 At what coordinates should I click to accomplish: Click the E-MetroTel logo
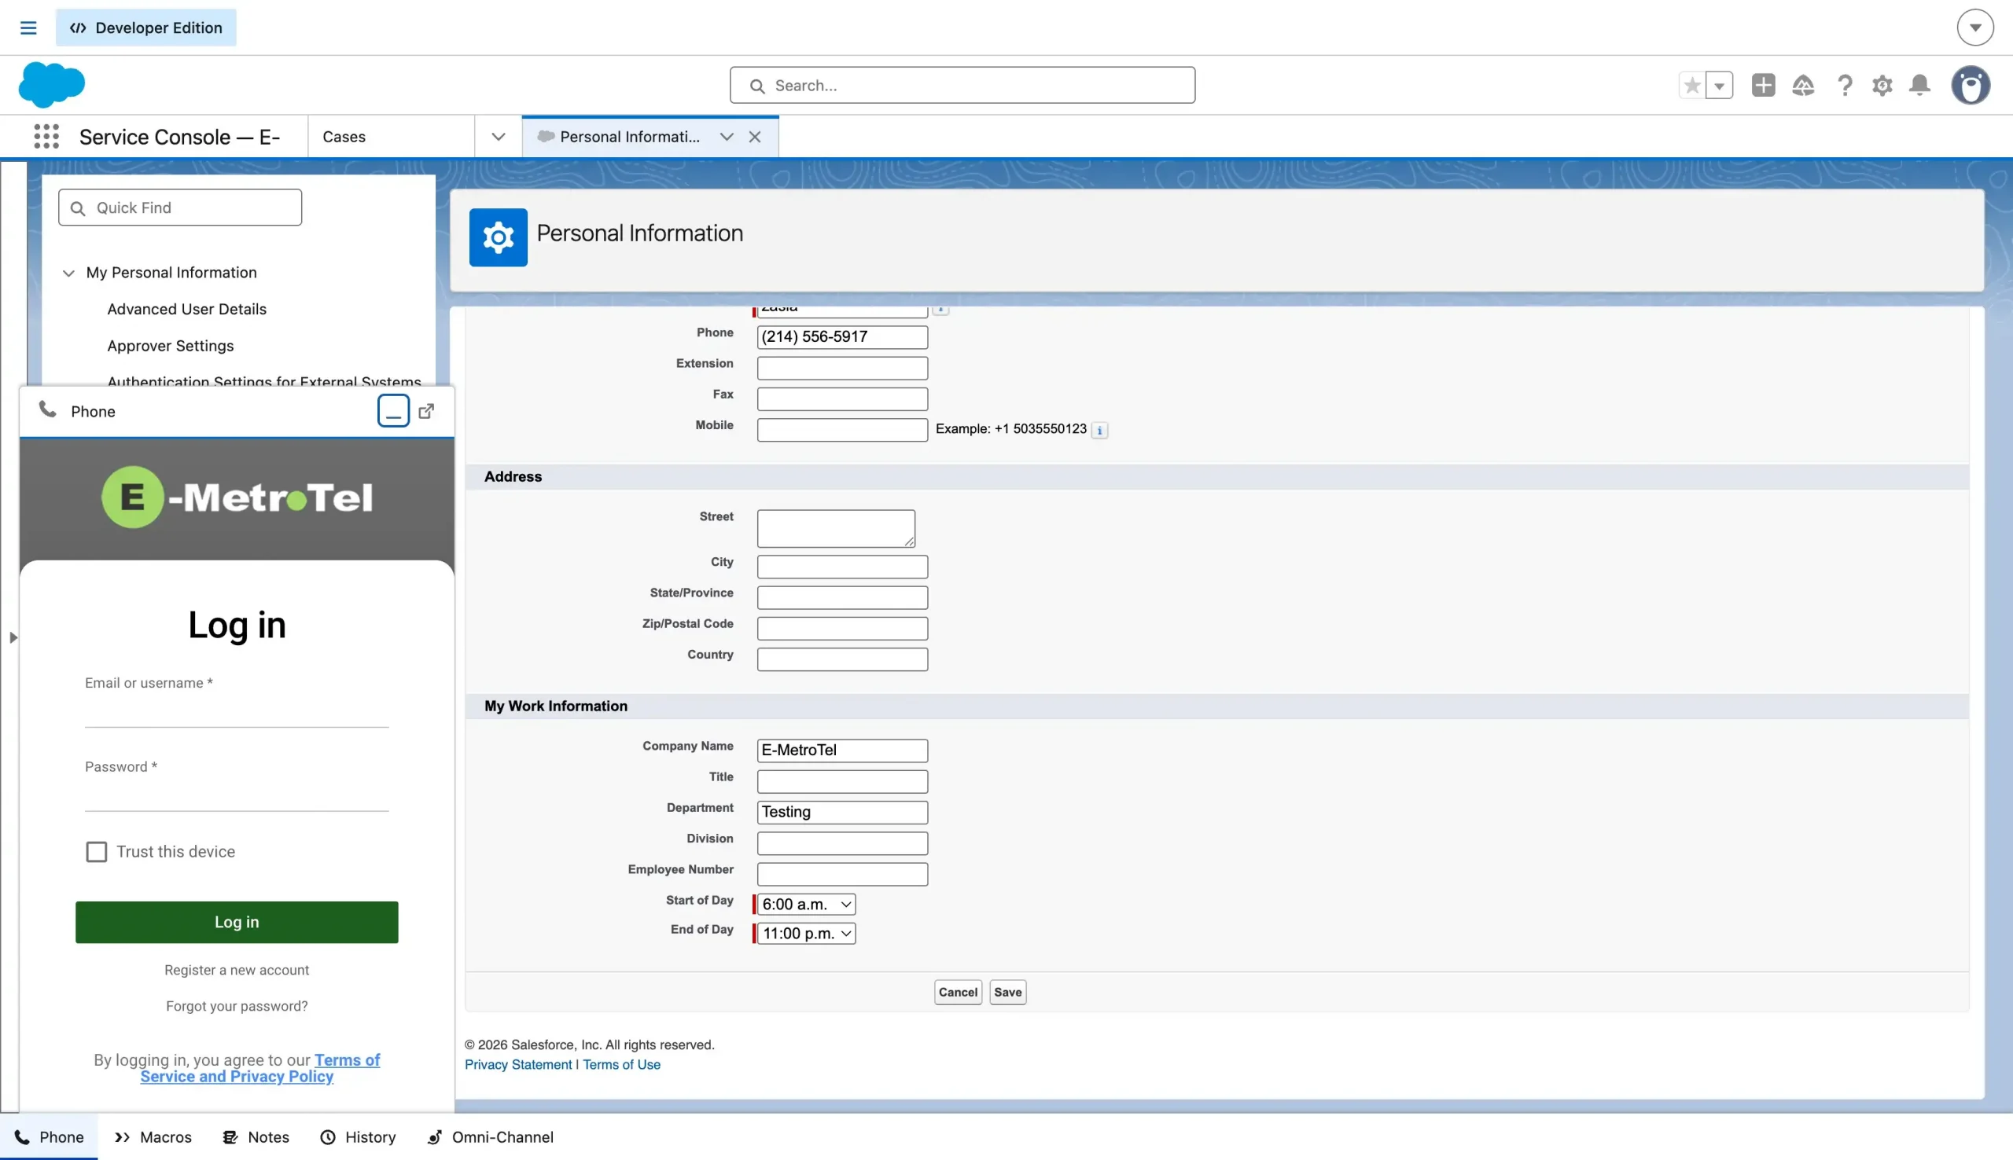237,497
